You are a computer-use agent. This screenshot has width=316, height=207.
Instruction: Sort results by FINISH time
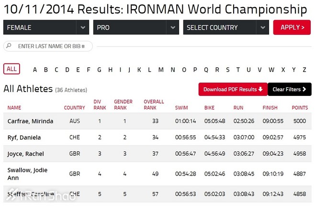coord(270,108)
